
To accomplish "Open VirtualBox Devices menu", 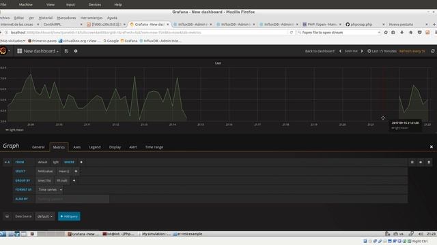I will click(95, 5).
